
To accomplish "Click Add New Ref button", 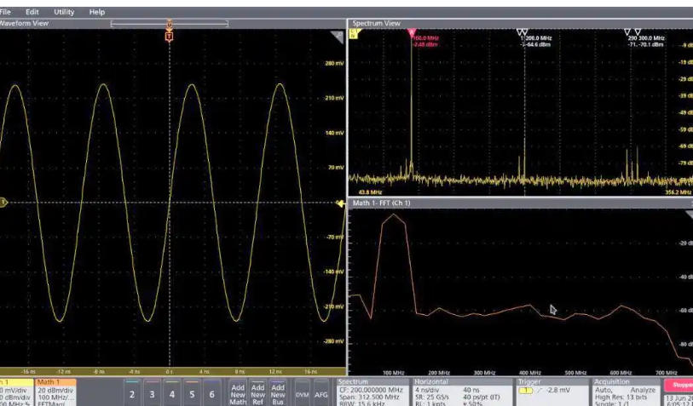I will coord(257,394).
